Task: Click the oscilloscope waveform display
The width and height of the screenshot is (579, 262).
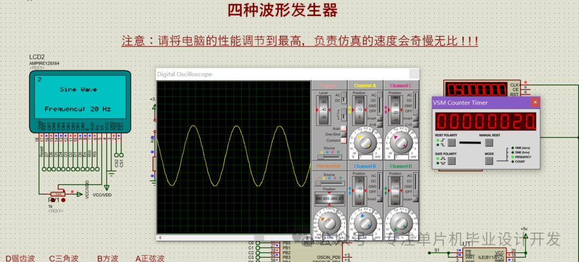Action: coord(233,157)
